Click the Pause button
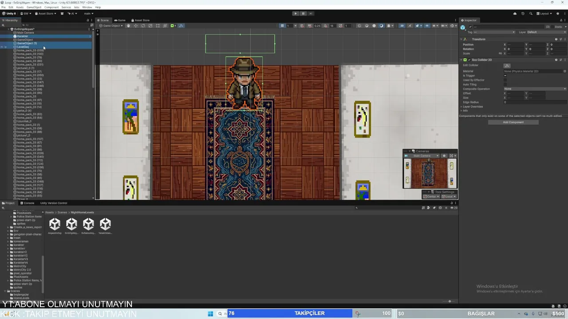Image resolution: width=568 pixels, height=319 pixels. click(303, 14)
